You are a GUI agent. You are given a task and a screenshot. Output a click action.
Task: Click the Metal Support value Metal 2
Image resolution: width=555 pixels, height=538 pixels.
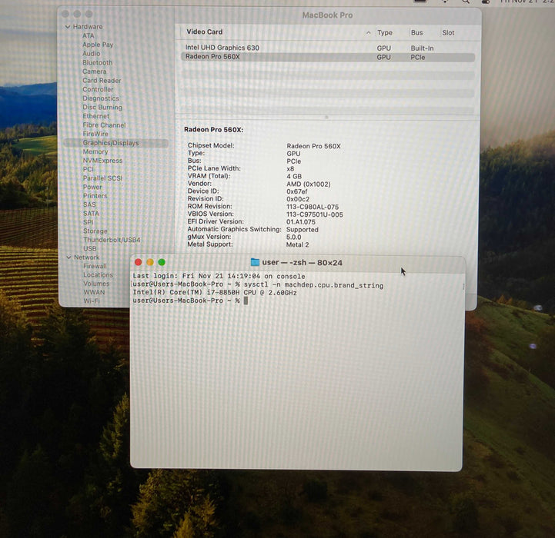pyautogui.click(x=297, y=244)
